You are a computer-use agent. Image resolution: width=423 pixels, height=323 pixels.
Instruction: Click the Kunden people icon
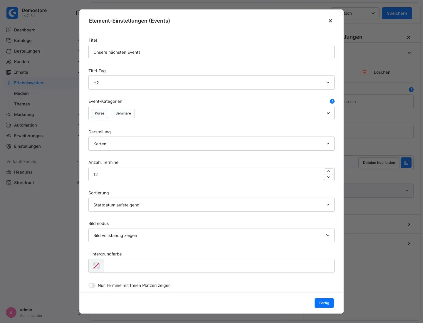[x=9, y=62]
